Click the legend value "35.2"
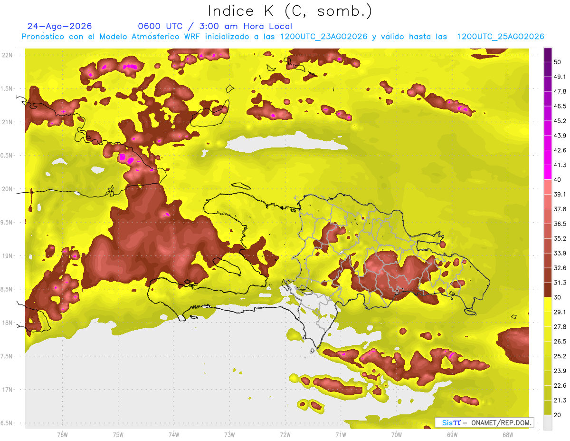Image resolution: width=570 pixels, height=441 pixels. point(560,238)
